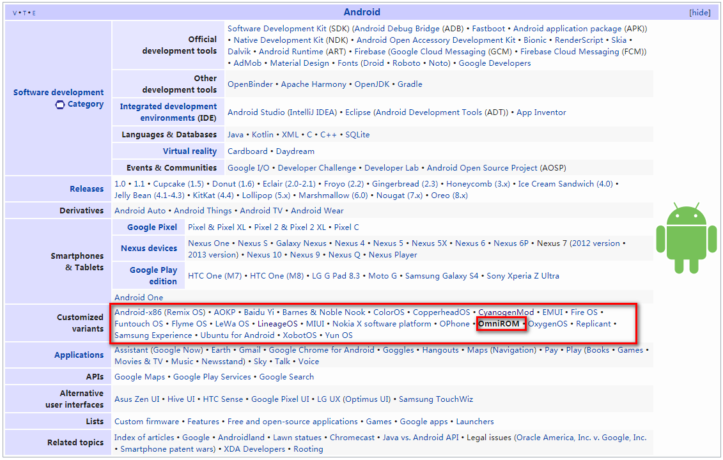Open the Android title link
Viewport: 723px width, 460px height.
(362, 12)
